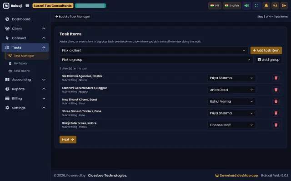
Task: Click the Billing card icon
Action: coord(7,98)
